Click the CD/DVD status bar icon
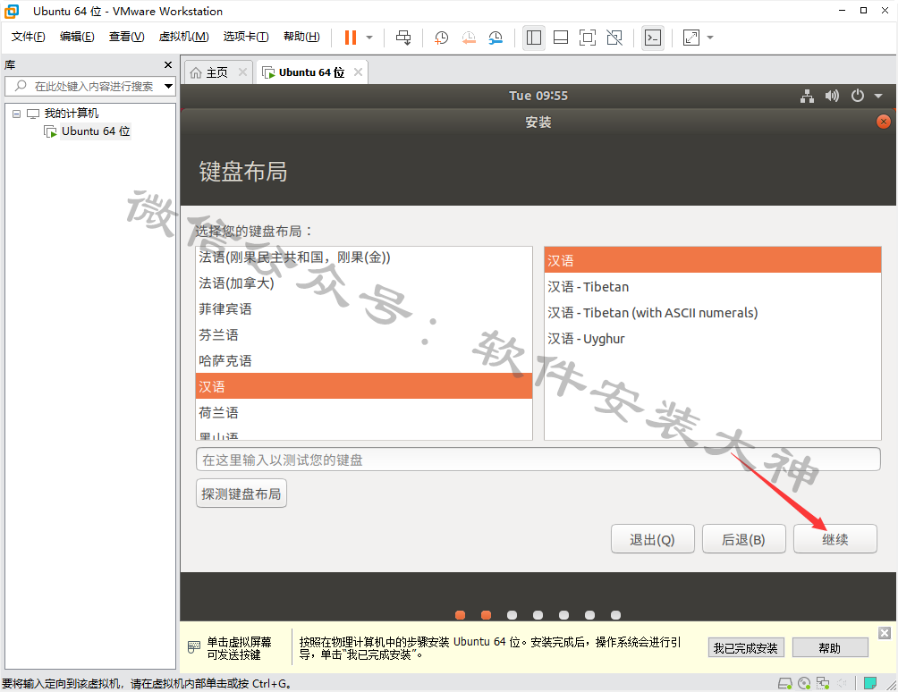898x692 pixels. tap(804, 683)
